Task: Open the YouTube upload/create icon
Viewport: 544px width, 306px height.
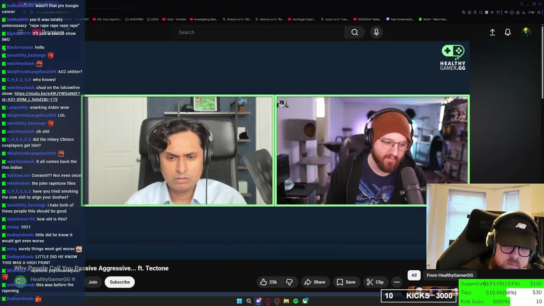Action: pyautogui.click(x=492, y=32)
